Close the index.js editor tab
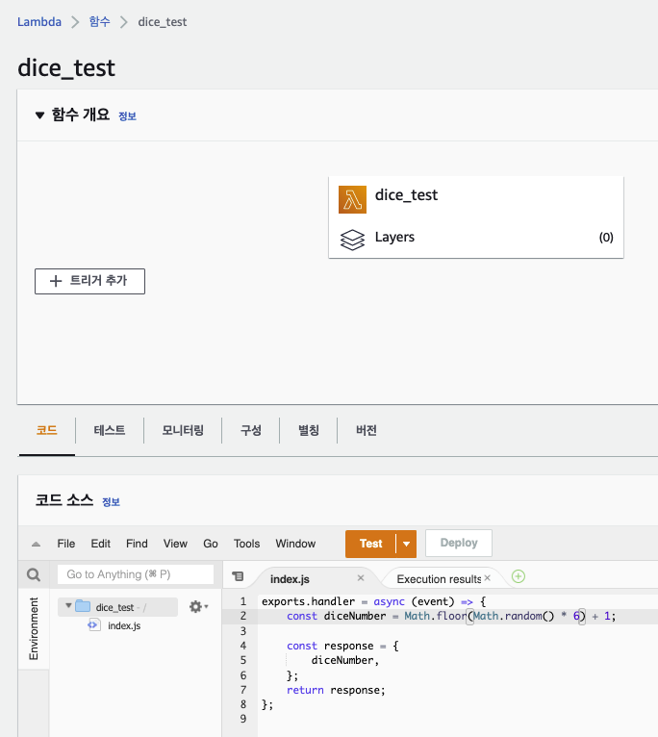 pyautogui.click(x=361, y=578)
